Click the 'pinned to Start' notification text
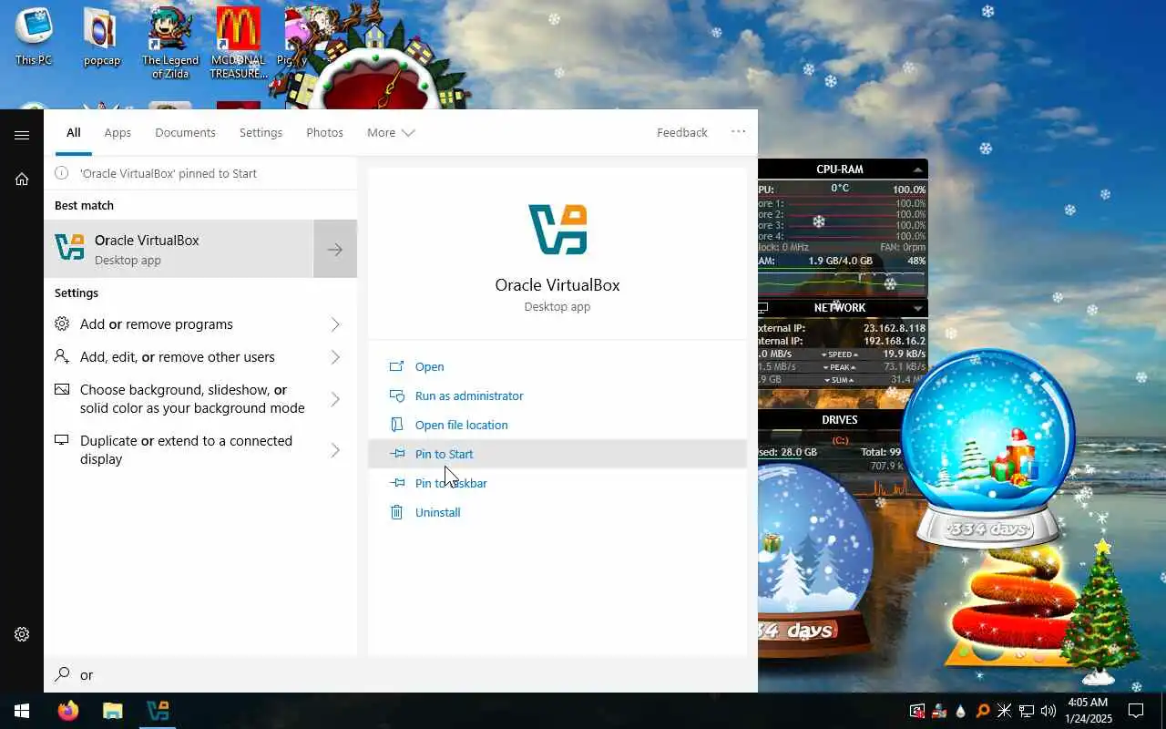 pyautogui.click(x=169, y=173)
